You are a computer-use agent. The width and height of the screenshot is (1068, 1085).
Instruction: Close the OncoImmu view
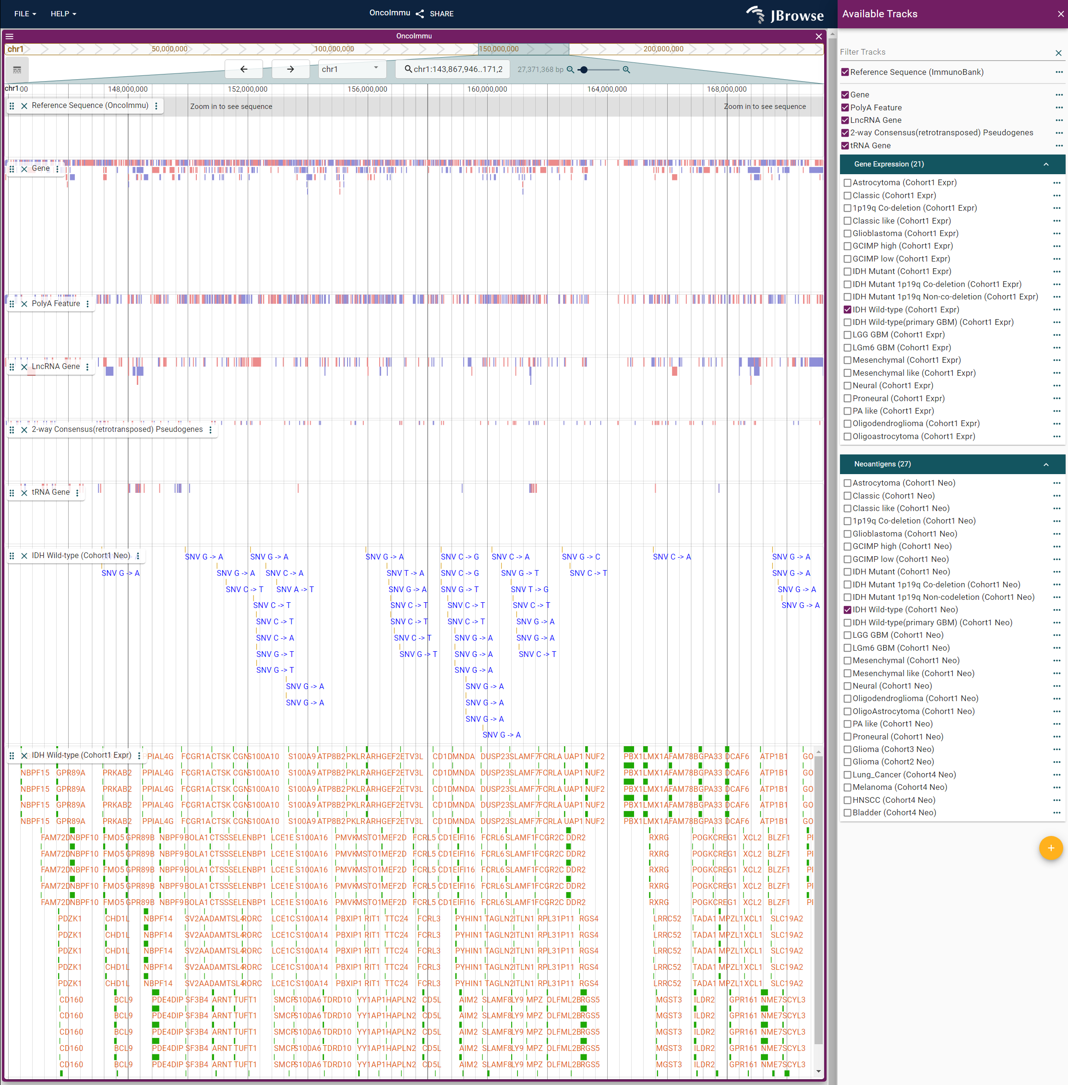pos(818,36)
